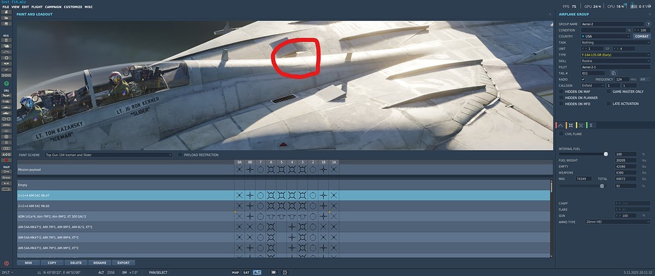Toggle the AM modulation switch beside frequency
The image size is (655, 276).
645,79
